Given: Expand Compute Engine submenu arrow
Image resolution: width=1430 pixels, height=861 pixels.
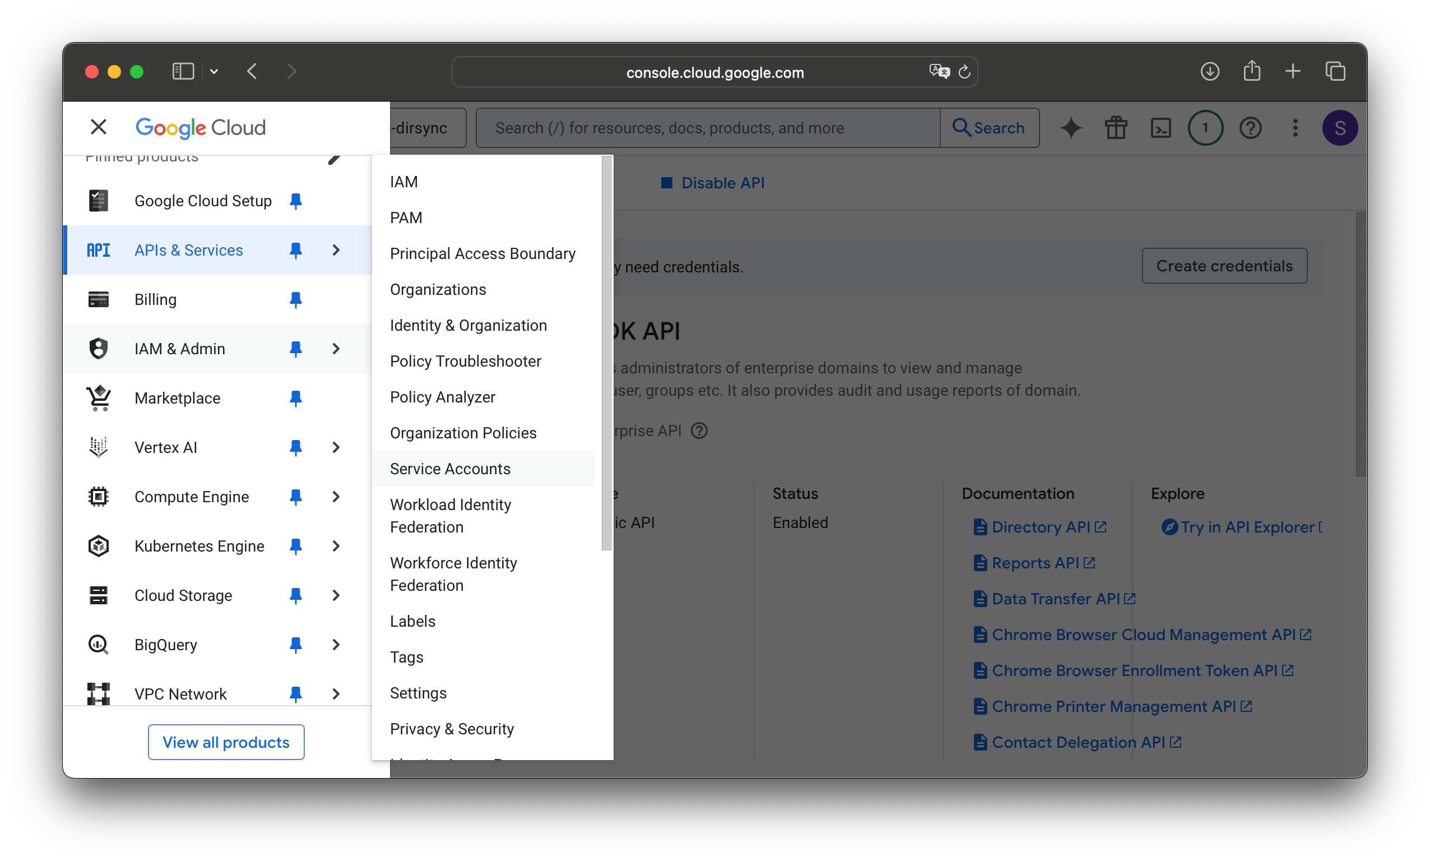Looking at the screenshot, I should [x=336, y=497].
